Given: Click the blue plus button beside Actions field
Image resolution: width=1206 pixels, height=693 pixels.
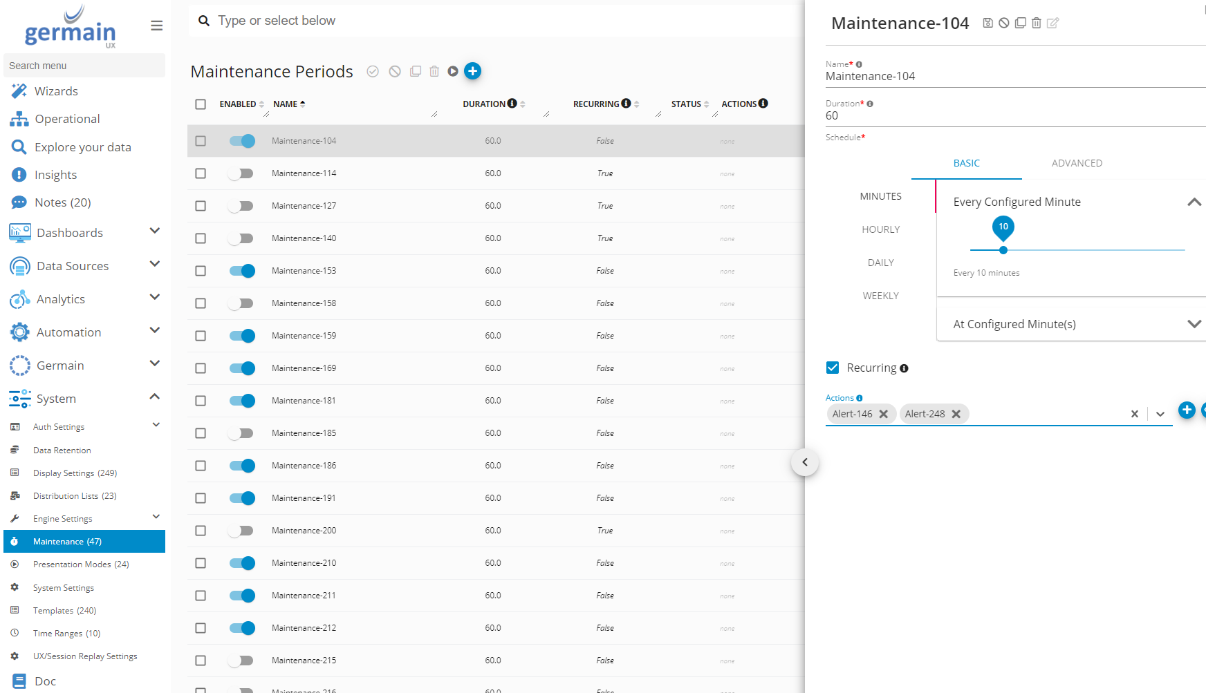Looking at the screenshot, I should (1186, 410).
